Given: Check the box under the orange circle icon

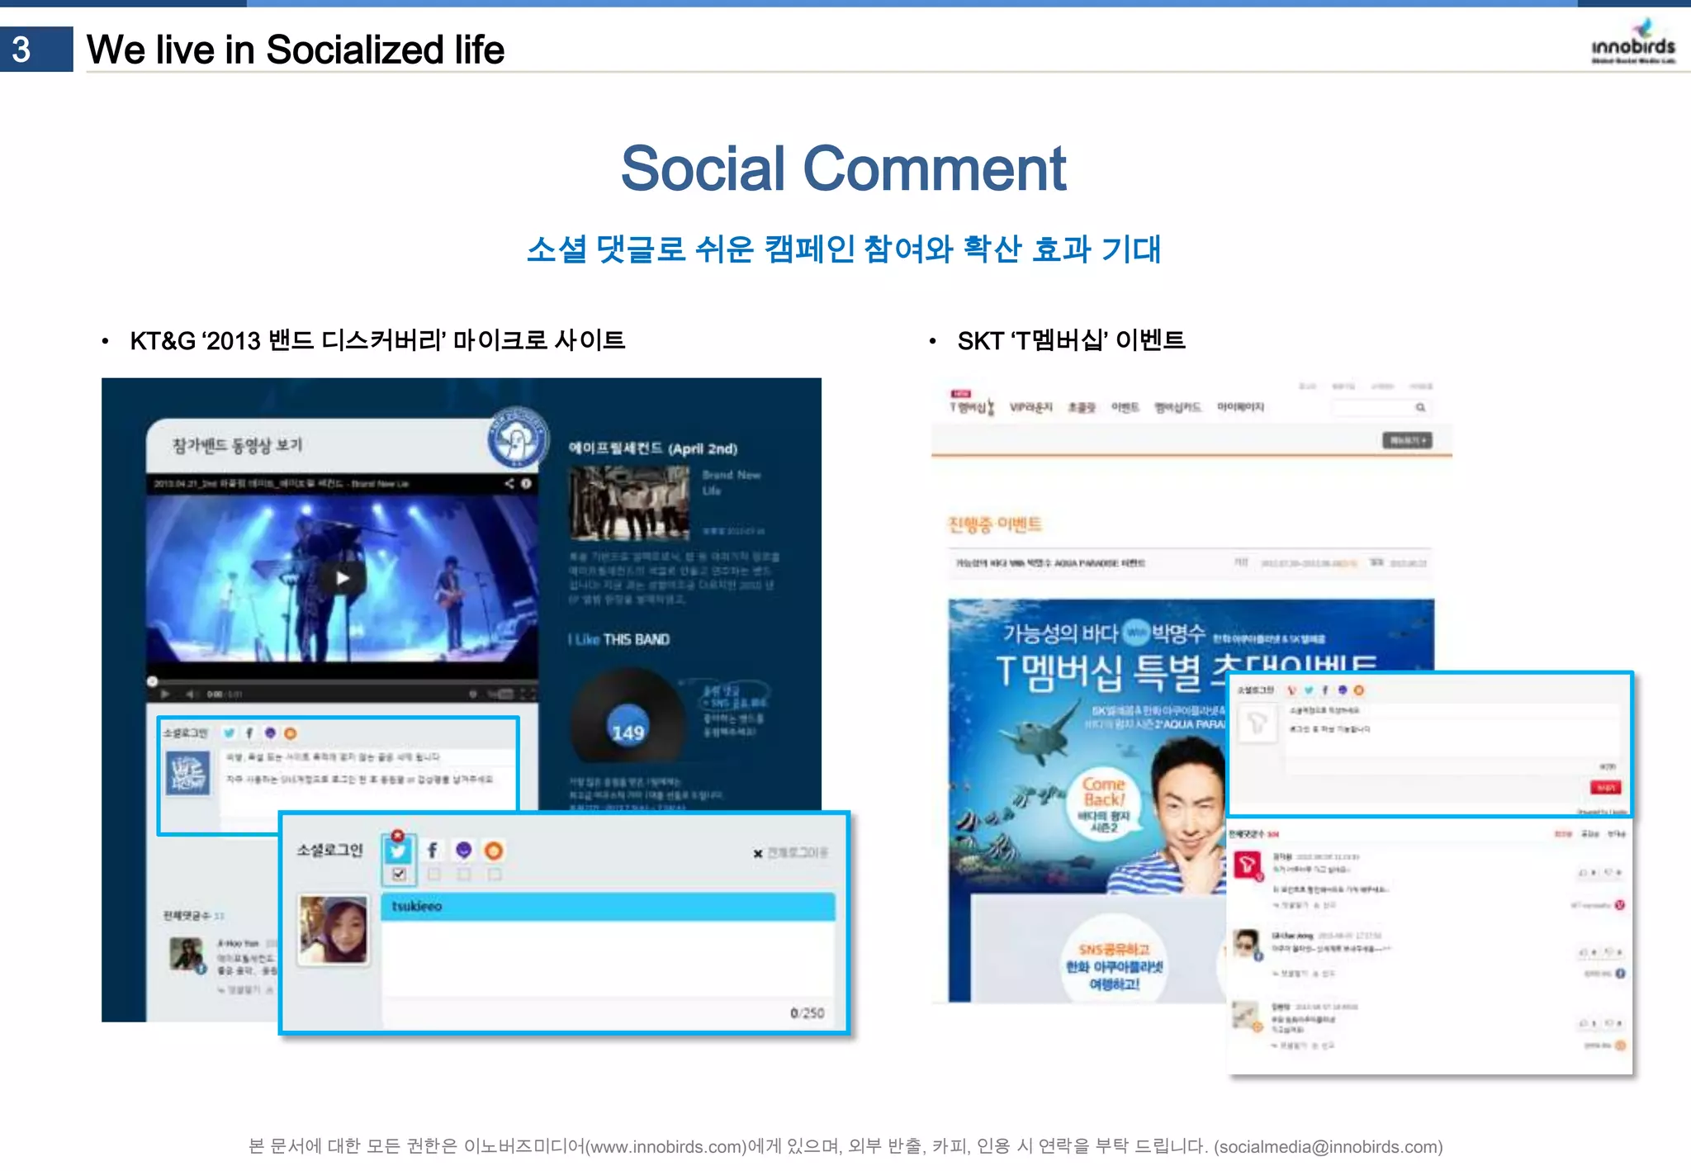Looking at the screenshot, I should 494,874.
